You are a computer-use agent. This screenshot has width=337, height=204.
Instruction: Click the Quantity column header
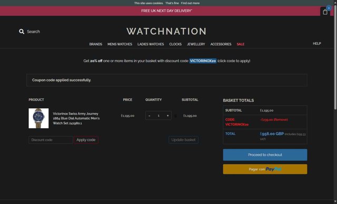pyautogui.click(x=153, y=100)
